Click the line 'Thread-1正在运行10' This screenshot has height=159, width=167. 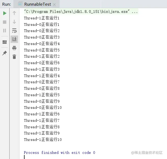click(x=43, y=140)
